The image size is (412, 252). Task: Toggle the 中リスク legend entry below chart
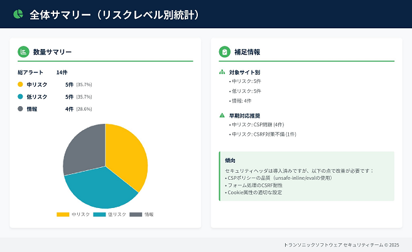[73, 214]
